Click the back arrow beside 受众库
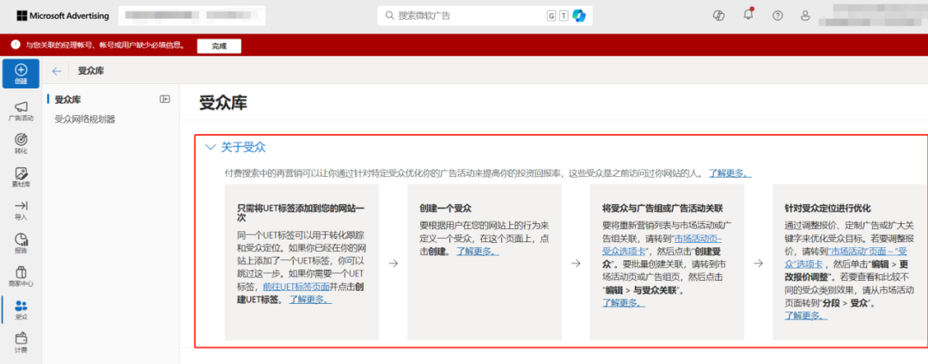 (x=57, y=71)
